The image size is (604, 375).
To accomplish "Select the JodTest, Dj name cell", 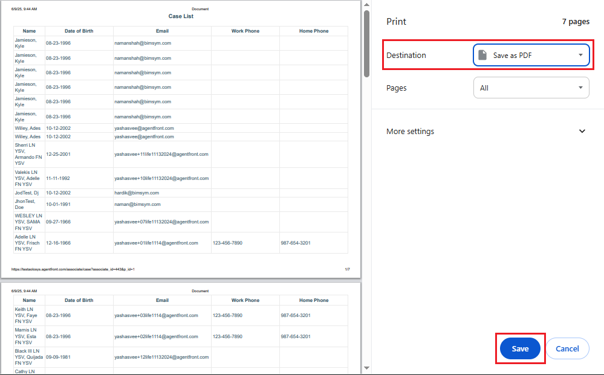I will pos(27,193).
